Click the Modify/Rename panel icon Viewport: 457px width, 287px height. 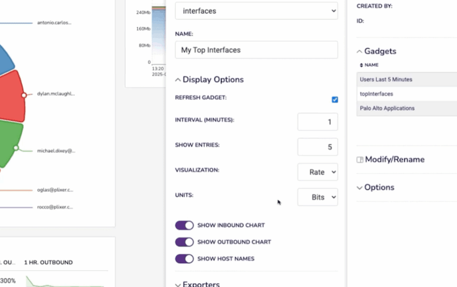360,160
